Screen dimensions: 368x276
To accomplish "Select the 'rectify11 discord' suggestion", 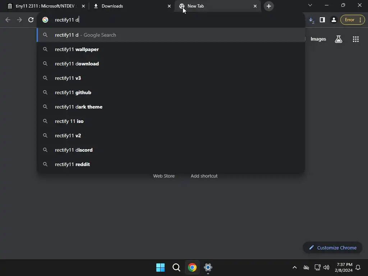I will pos(171,150).
